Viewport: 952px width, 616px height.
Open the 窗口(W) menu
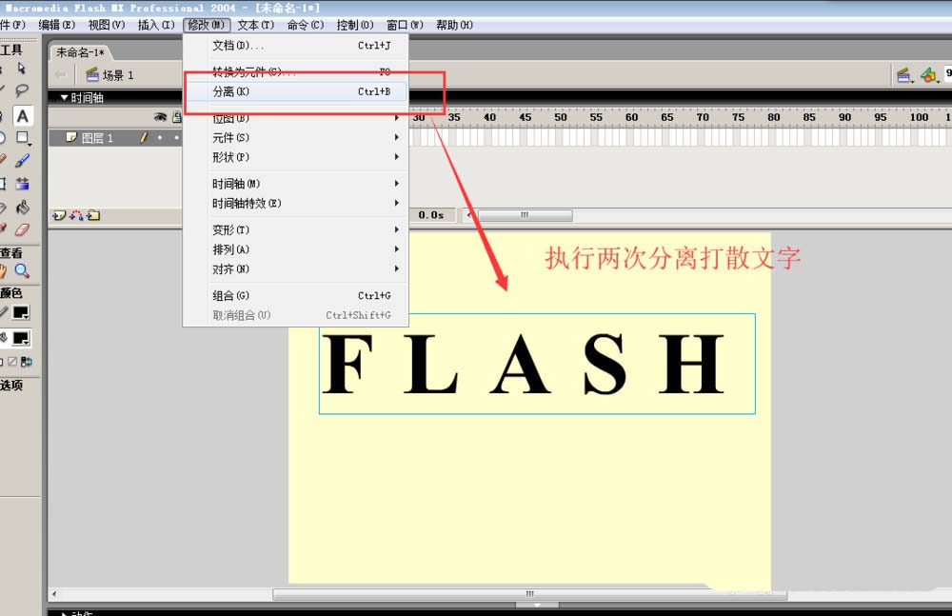coord(405,25)
